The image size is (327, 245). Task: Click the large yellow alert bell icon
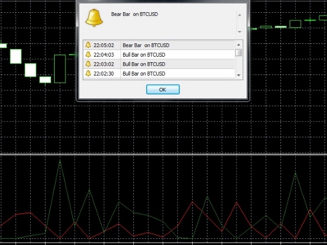pyautogui.click(x=94, y=18)
